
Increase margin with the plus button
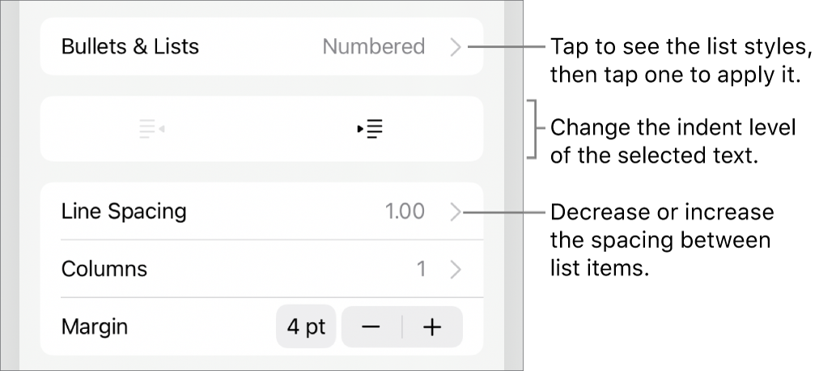pyautogui.click(x=433, y=327)
